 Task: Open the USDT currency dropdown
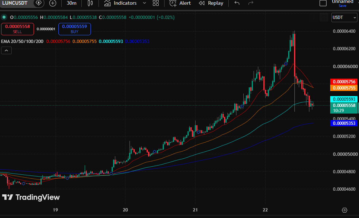point(344,17)
